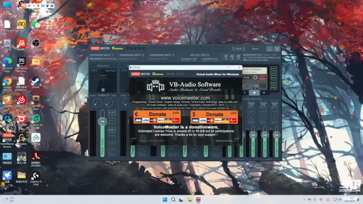Screen dimensions: 363x204
Task: Open OBS Studio desktop icon
Action: click(36, 44)
